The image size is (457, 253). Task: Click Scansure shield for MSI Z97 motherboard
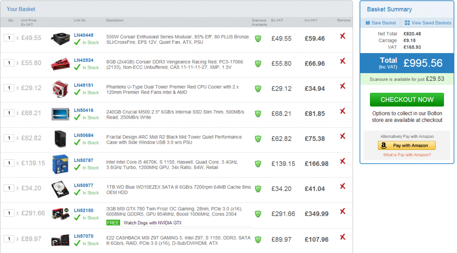pyautogui.click(x=258, y=240)
